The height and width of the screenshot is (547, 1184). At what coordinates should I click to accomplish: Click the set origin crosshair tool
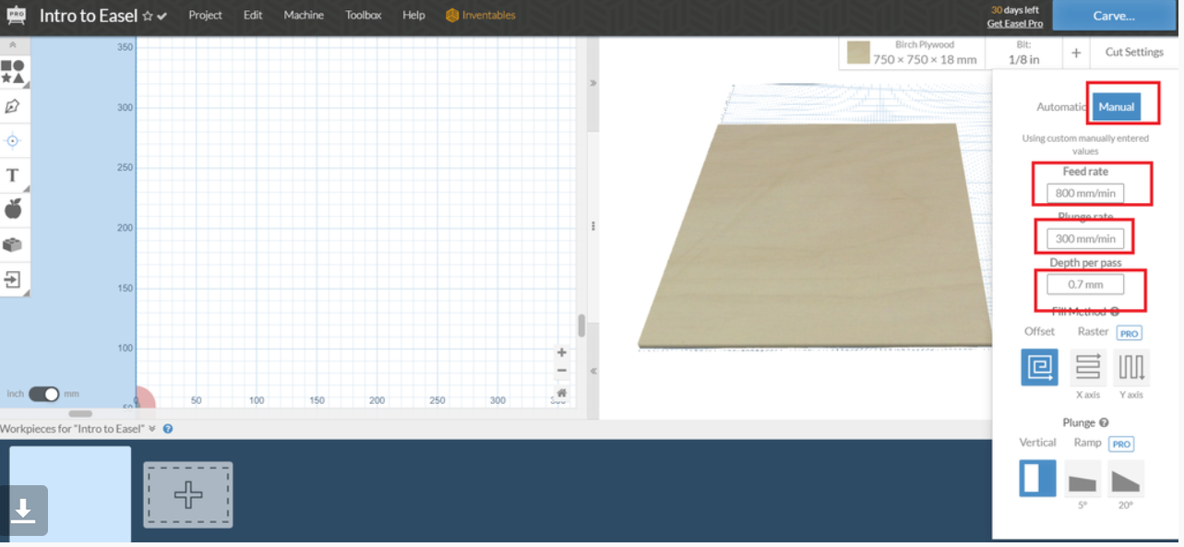[x=15, y=140]
